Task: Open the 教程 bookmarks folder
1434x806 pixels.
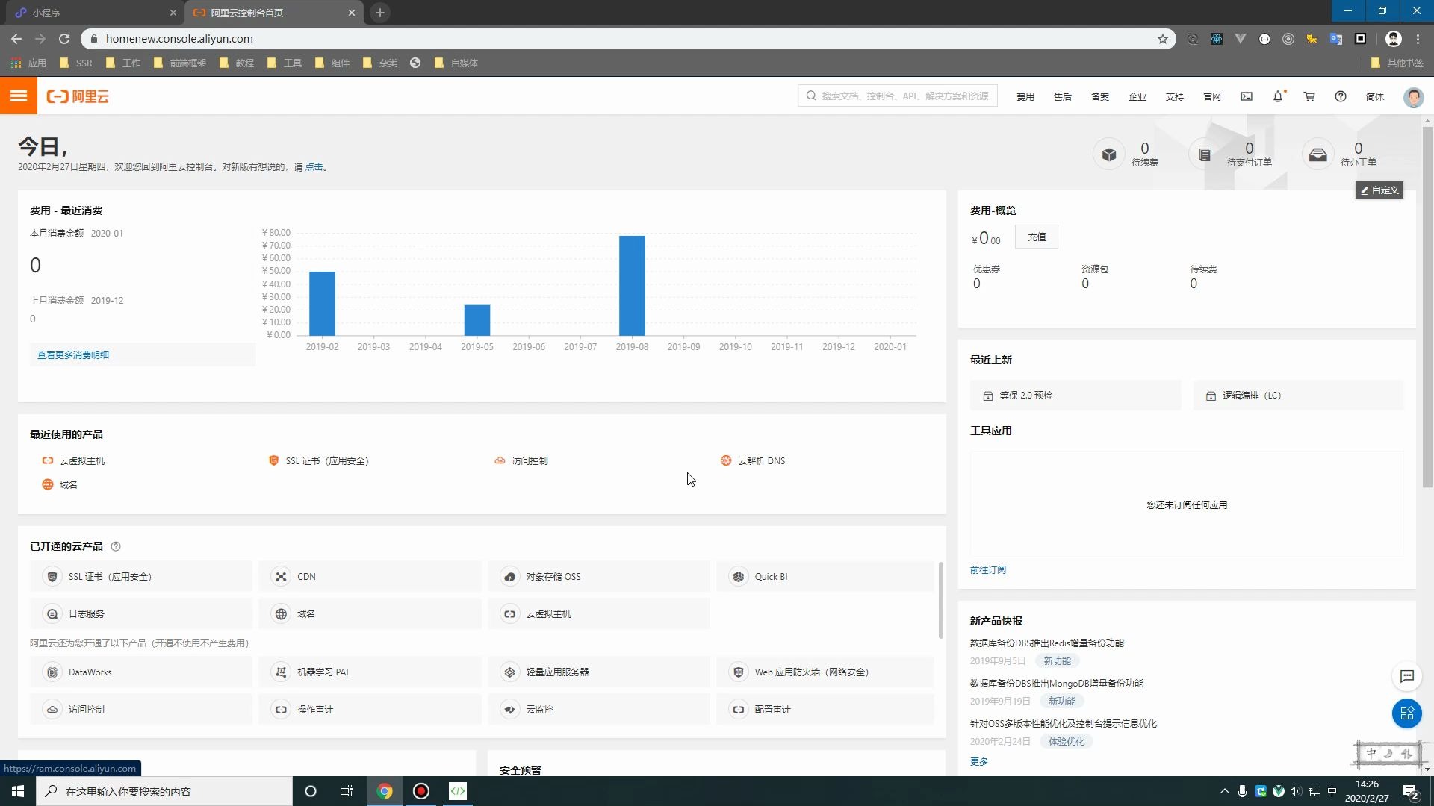Action: (237, 63)
